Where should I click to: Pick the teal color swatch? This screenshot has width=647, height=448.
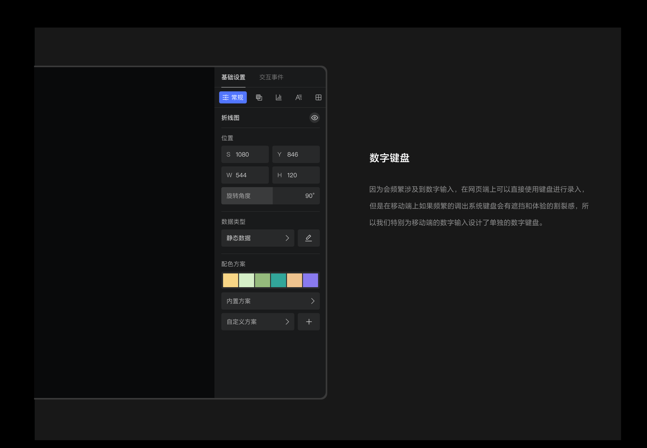(279, 280)
